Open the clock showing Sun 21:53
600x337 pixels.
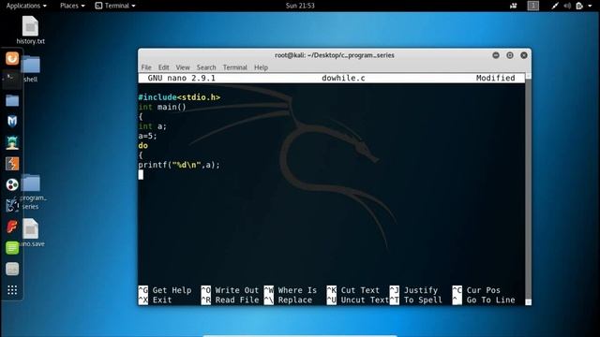tap(300, 6)
